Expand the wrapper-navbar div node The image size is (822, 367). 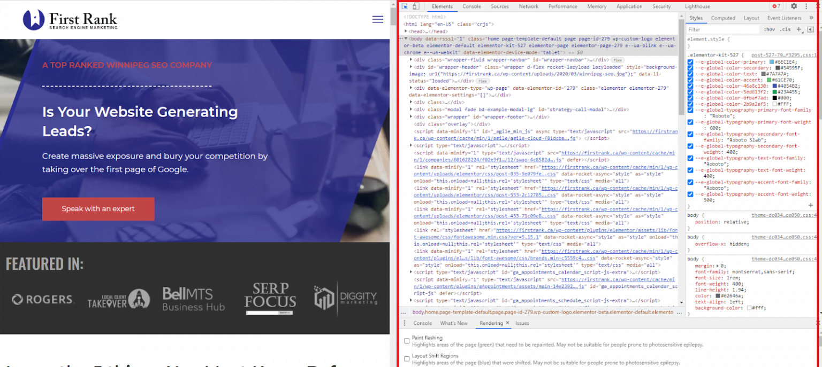pos(411,60)
